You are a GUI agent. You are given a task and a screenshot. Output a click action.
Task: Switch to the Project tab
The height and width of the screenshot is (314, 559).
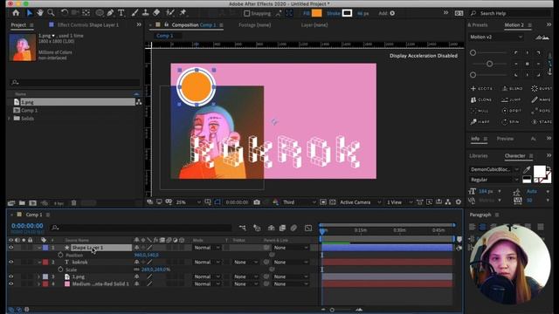pyautogui.click(x=18, y=25)
